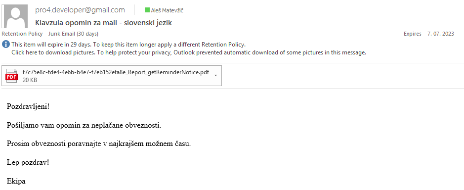The image size is (464, 190).
Task: Click the greeting Pozdravljeni! in the message body
Action: click(x=28, y=106)
